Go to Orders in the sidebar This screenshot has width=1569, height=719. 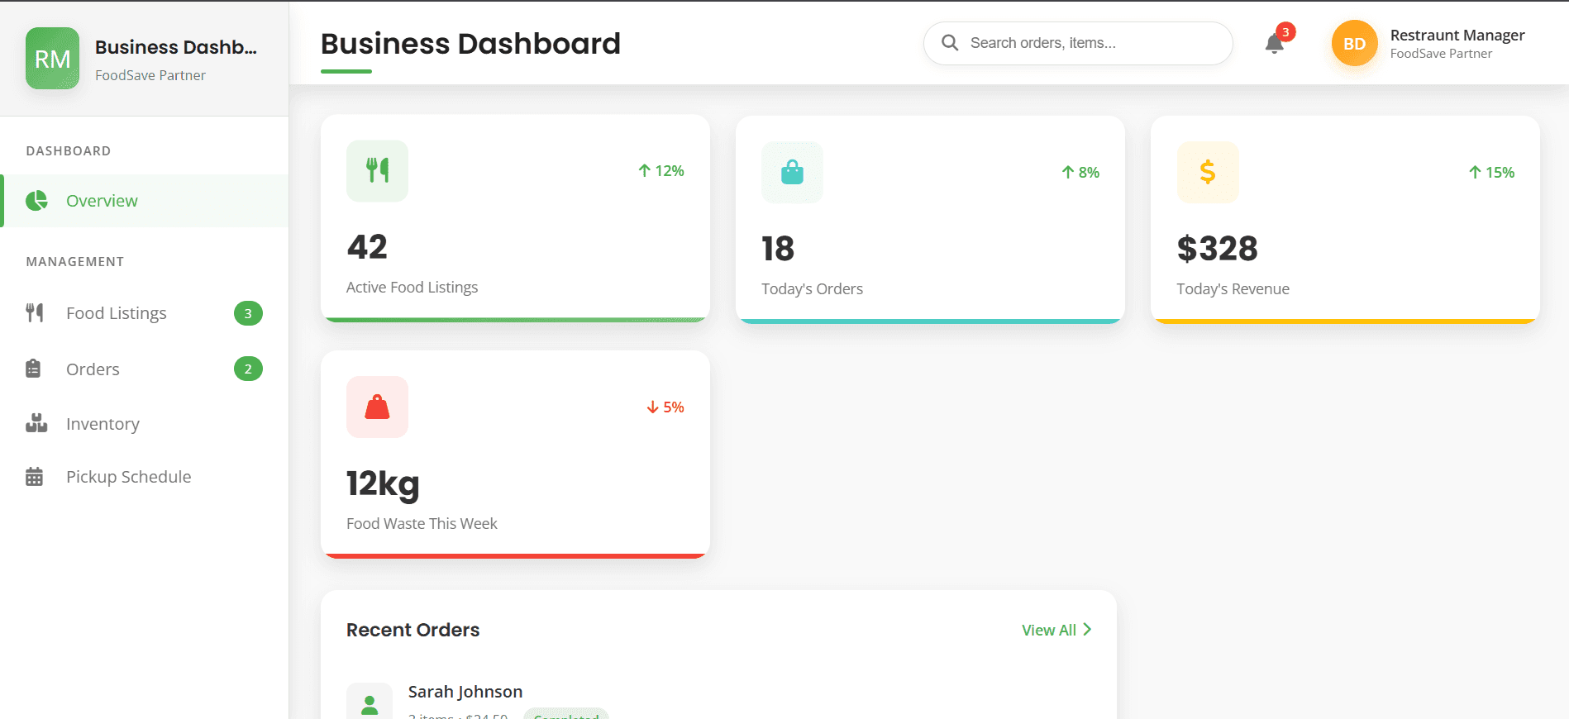point(145,369)
